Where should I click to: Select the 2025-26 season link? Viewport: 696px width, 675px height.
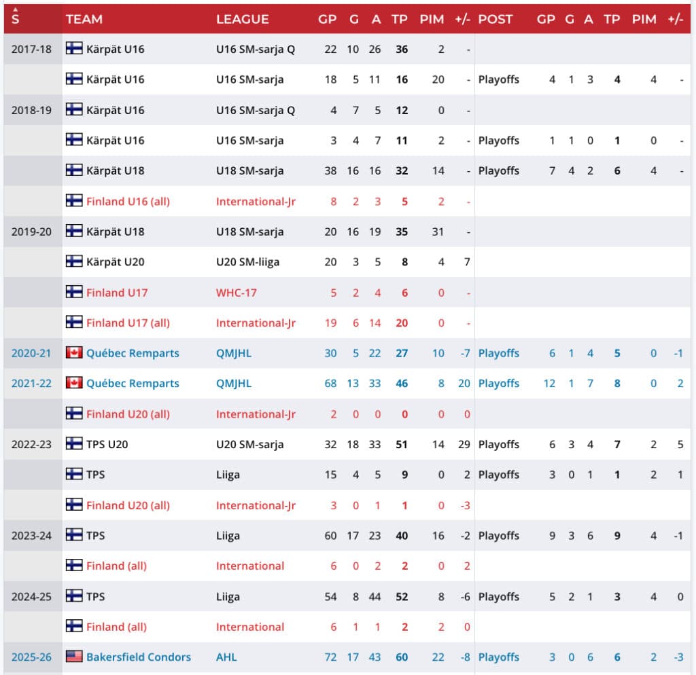click(31, 657)
